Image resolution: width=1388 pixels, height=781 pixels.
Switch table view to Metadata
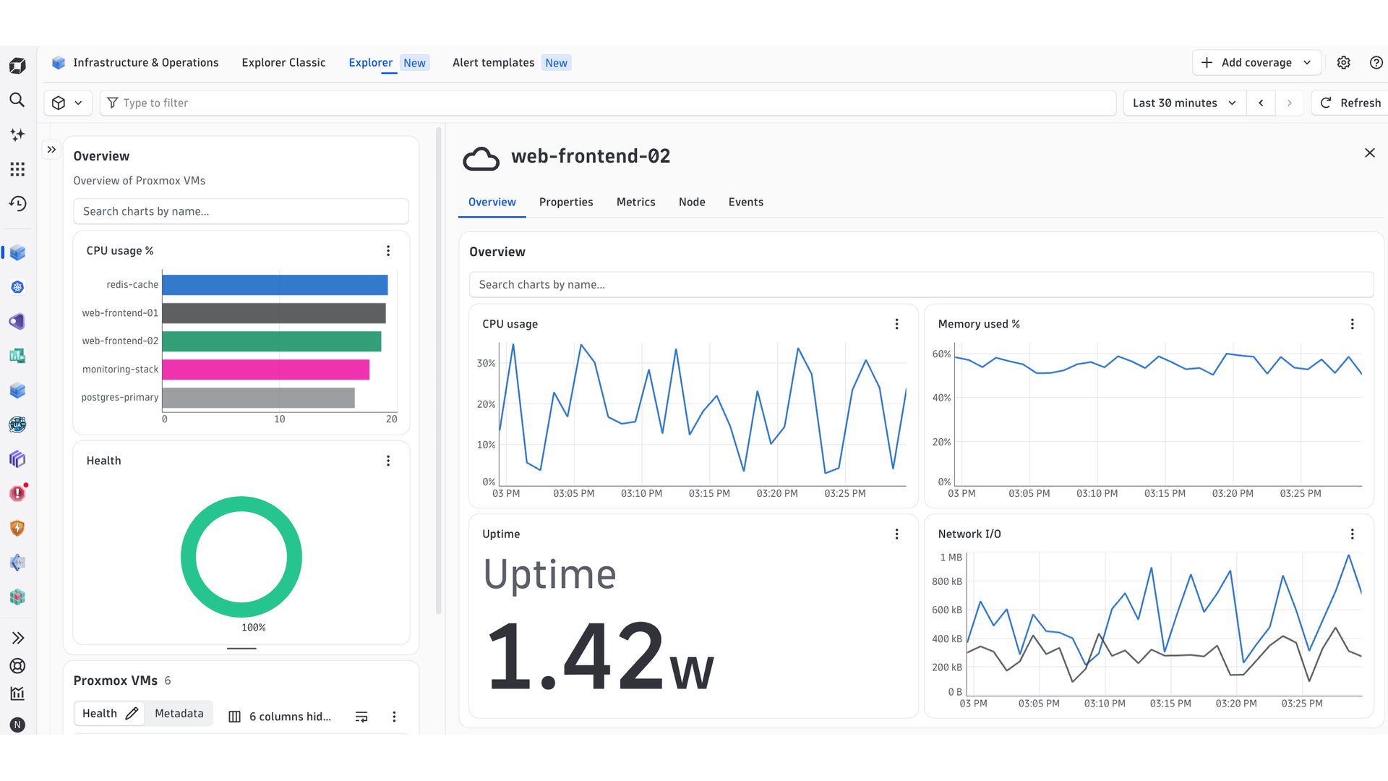(179, 714)
